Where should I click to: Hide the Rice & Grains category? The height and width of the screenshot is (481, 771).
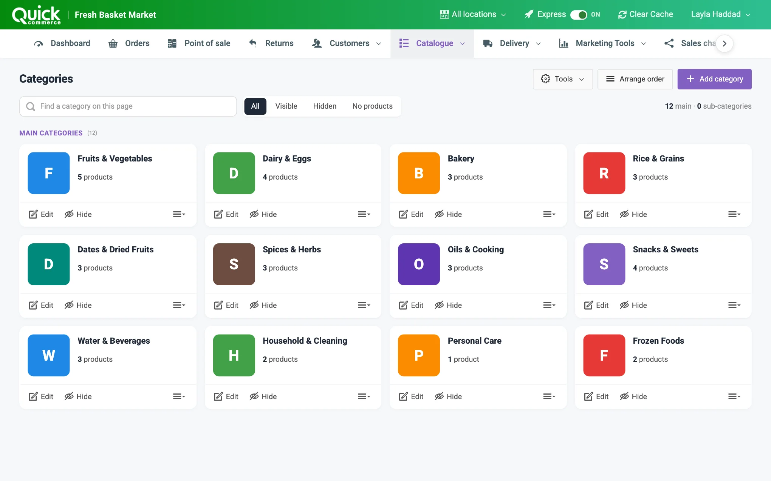pos(633,214)
